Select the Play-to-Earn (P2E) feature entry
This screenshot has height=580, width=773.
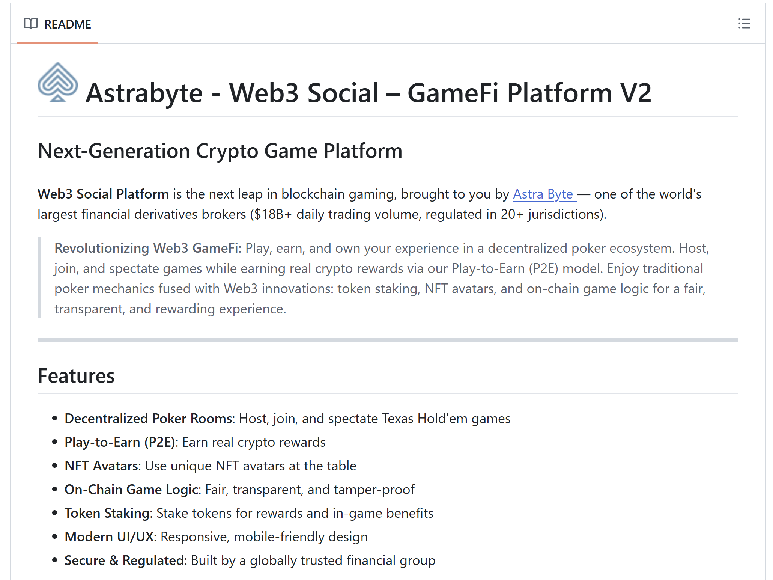coord(195,442)
